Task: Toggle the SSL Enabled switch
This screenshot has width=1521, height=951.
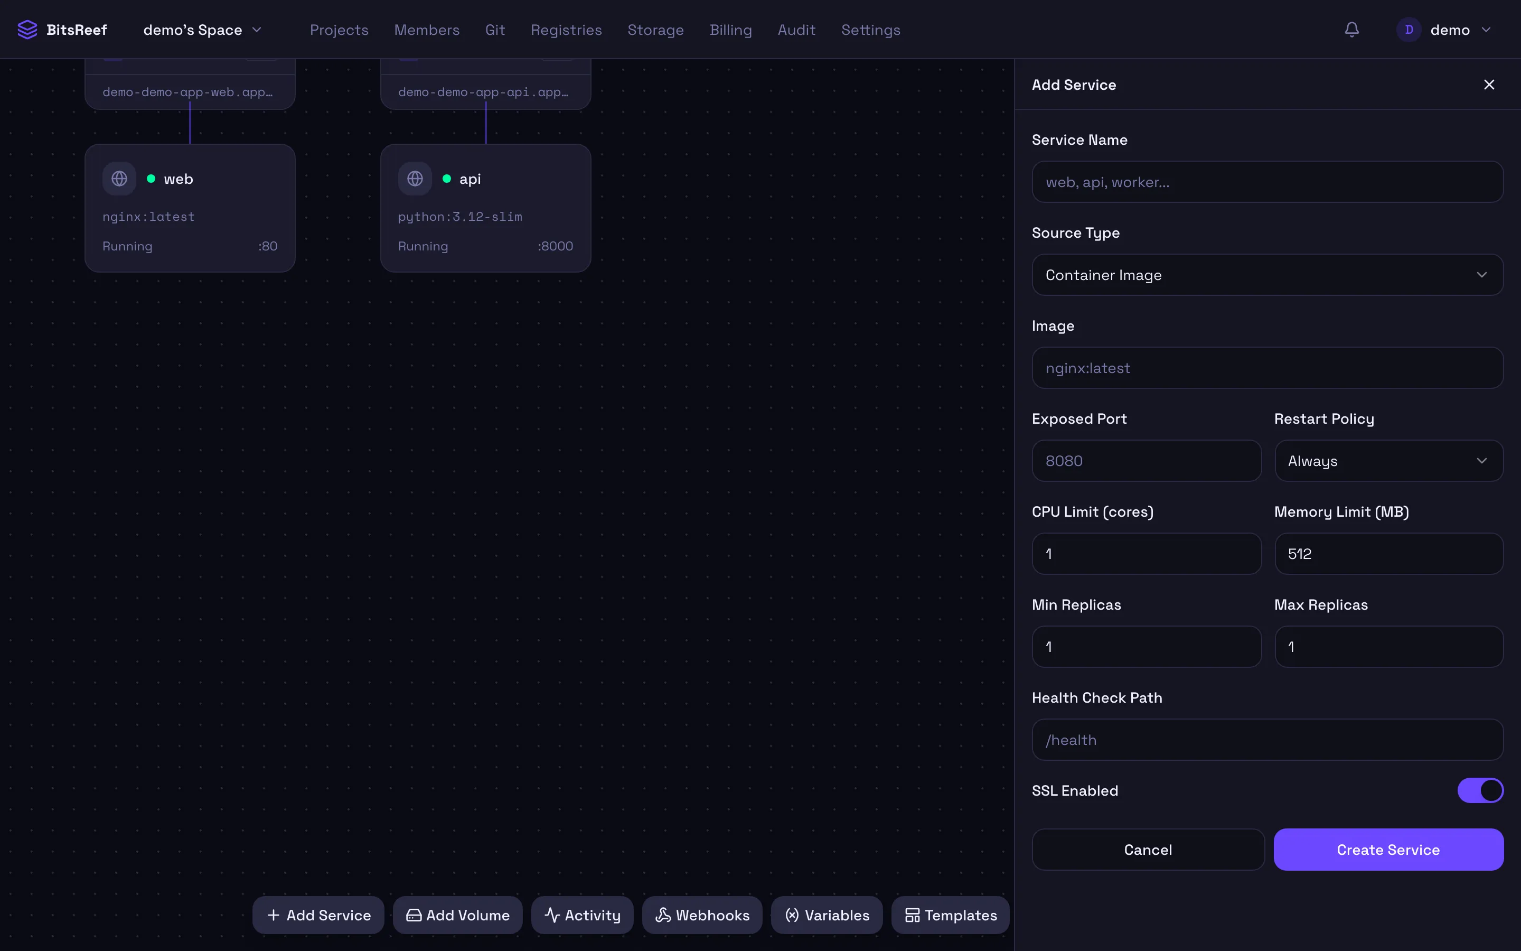Action: pyautogui.click(x=1480, y=790)
